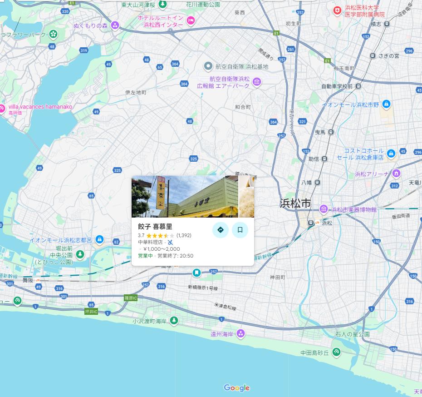Click the 堀出前中央公園 park marker
The height and width of the screenshot is (397, 422).
click(x=80, y=254)
